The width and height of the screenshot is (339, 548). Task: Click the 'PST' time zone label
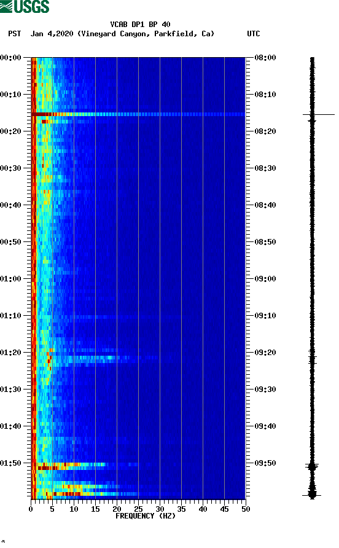15,34
